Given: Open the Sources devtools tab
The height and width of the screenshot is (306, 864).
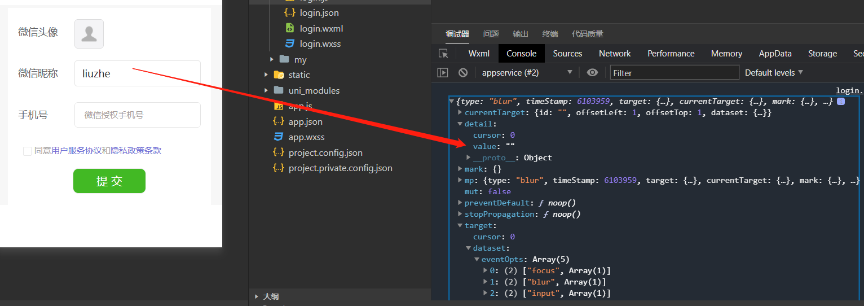Looking at the screenshot, I should click(x=567, y=54).
